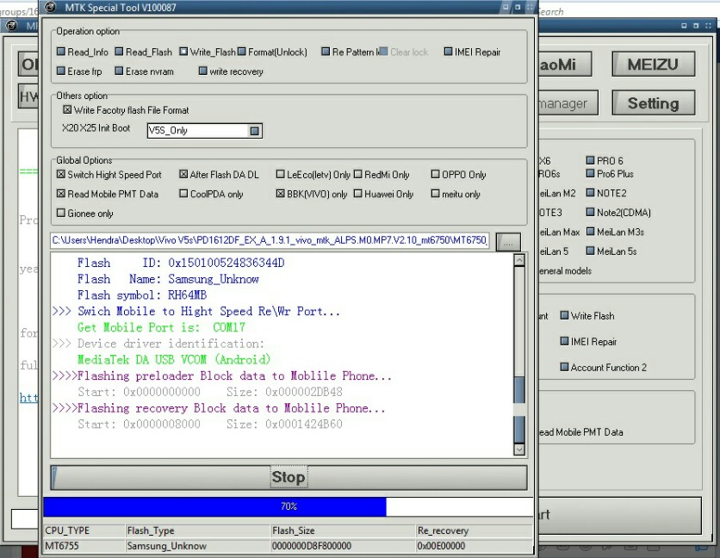Enable the Write_Flash operation option

(x=183, y=52)
